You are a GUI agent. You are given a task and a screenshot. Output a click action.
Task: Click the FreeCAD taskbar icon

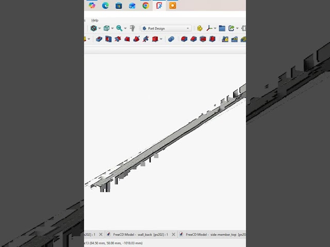(159, 6)
